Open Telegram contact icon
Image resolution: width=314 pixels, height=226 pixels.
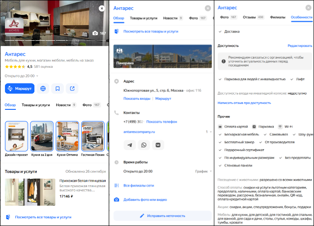[130, 145]
